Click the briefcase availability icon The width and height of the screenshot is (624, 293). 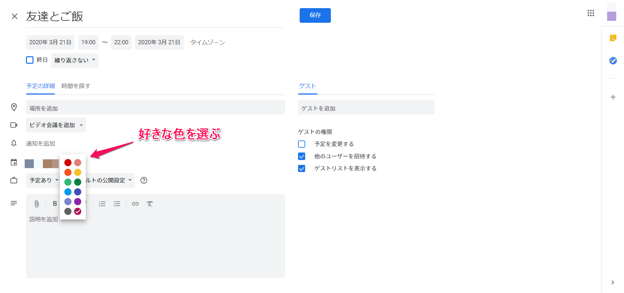pos(14,180)
